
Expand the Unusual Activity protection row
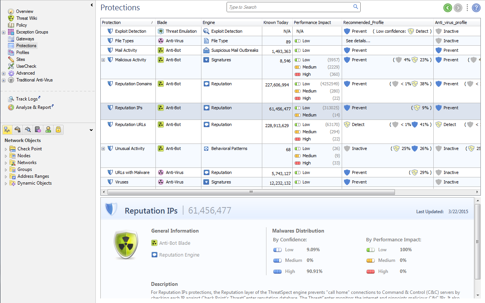[103, 148]
